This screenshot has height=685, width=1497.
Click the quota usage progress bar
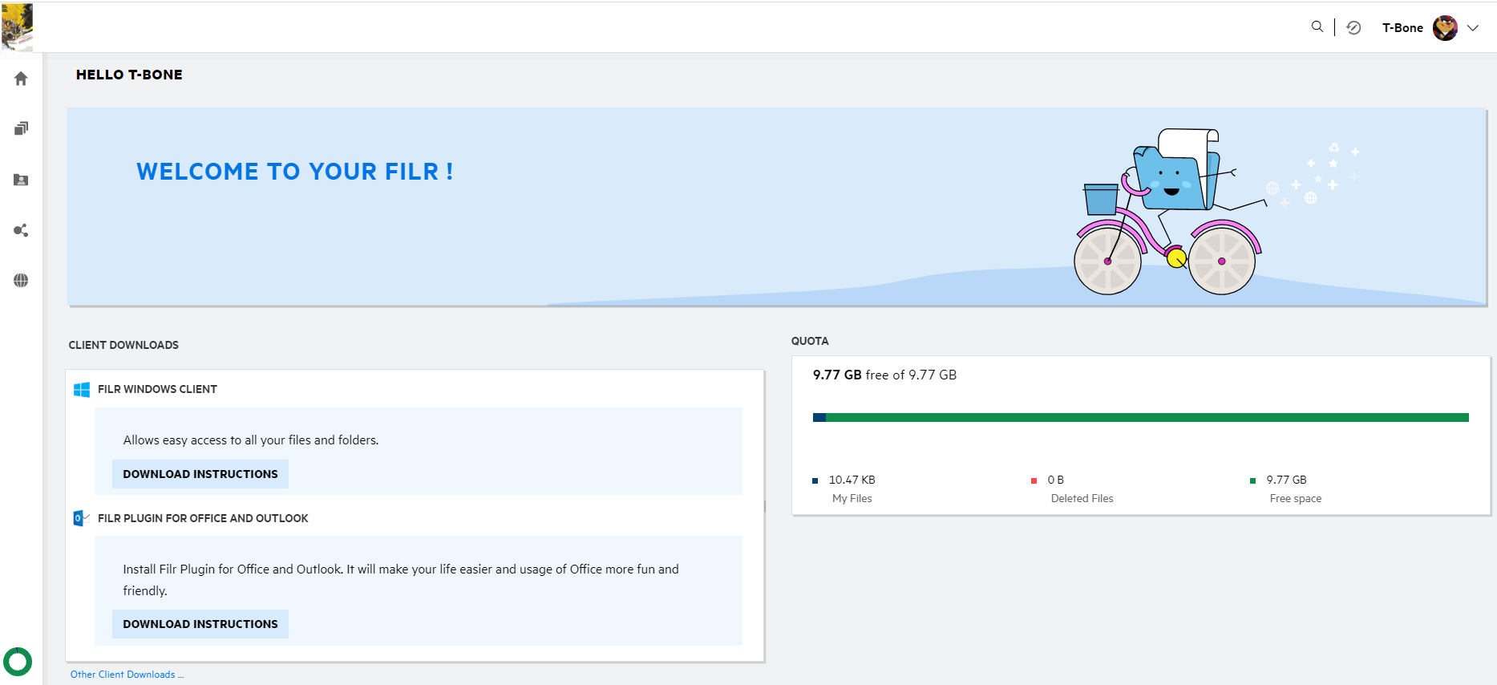pyautogui.click(x=1140, y=417)
